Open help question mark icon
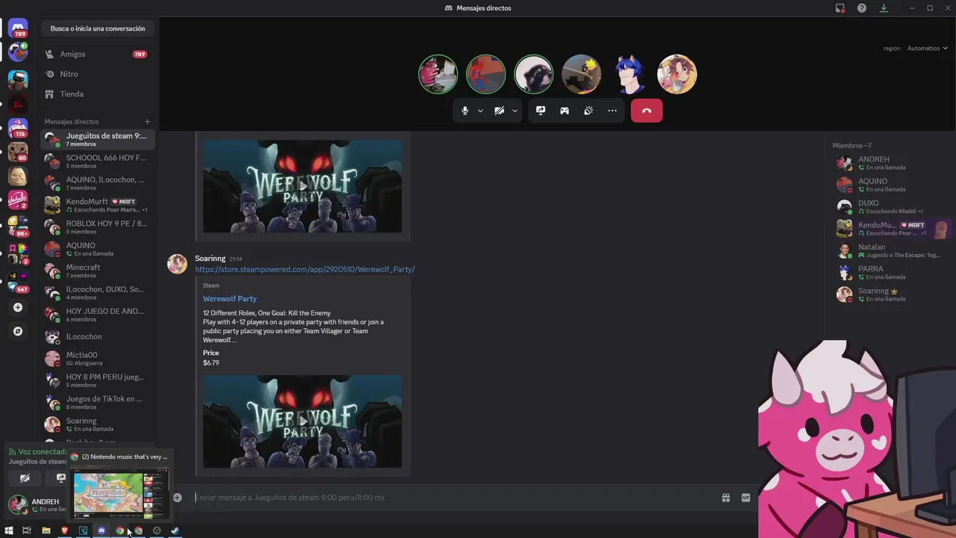 pyautogui.click(x=862, y=8)
